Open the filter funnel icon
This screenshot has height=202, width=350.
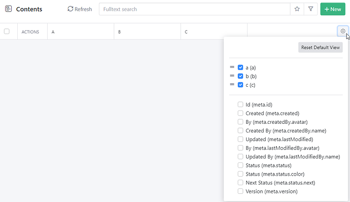point(310,9)
